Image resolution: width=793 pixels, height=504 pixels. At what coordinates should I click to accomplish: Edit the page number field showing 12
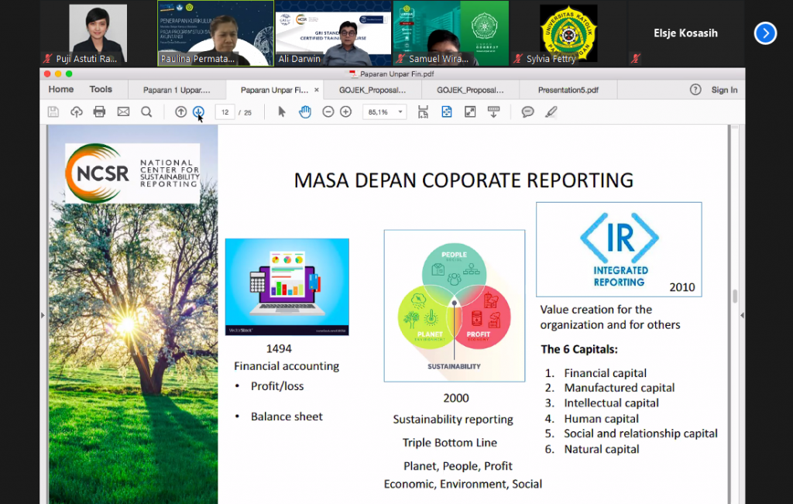coord(225,111)
